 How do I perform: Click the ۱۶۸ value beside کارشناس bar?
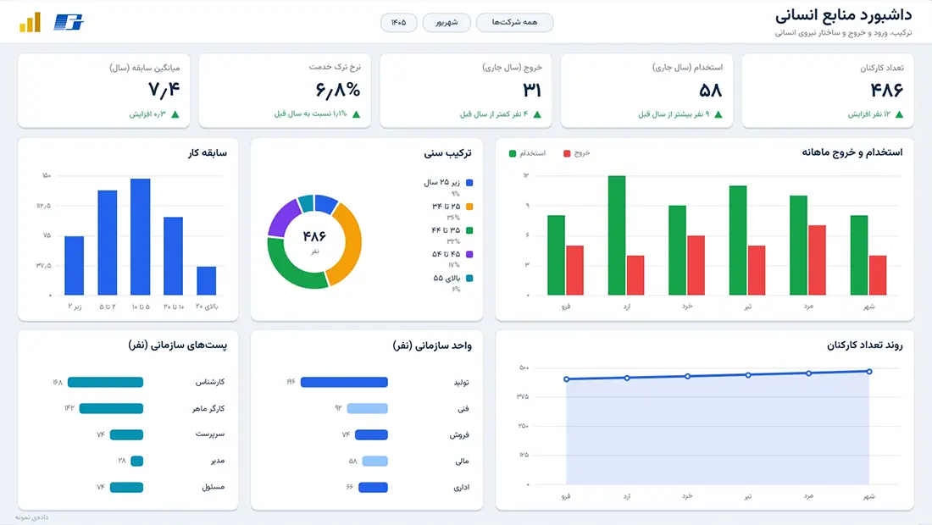pyautogui.click(x=58, y=382)
